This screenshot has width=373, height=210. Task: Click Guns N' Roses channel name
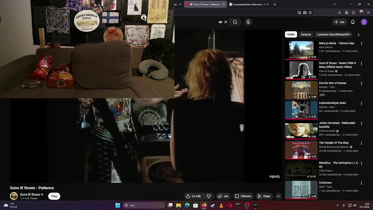click(x=30, y=195)
